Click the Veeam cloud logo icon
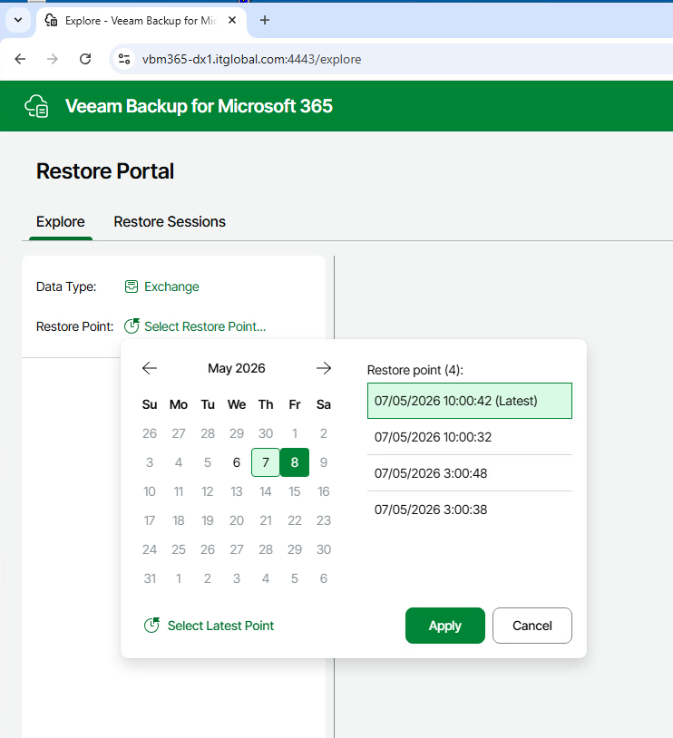This screenshot has width=673, height=738. [x=37, y=106]
